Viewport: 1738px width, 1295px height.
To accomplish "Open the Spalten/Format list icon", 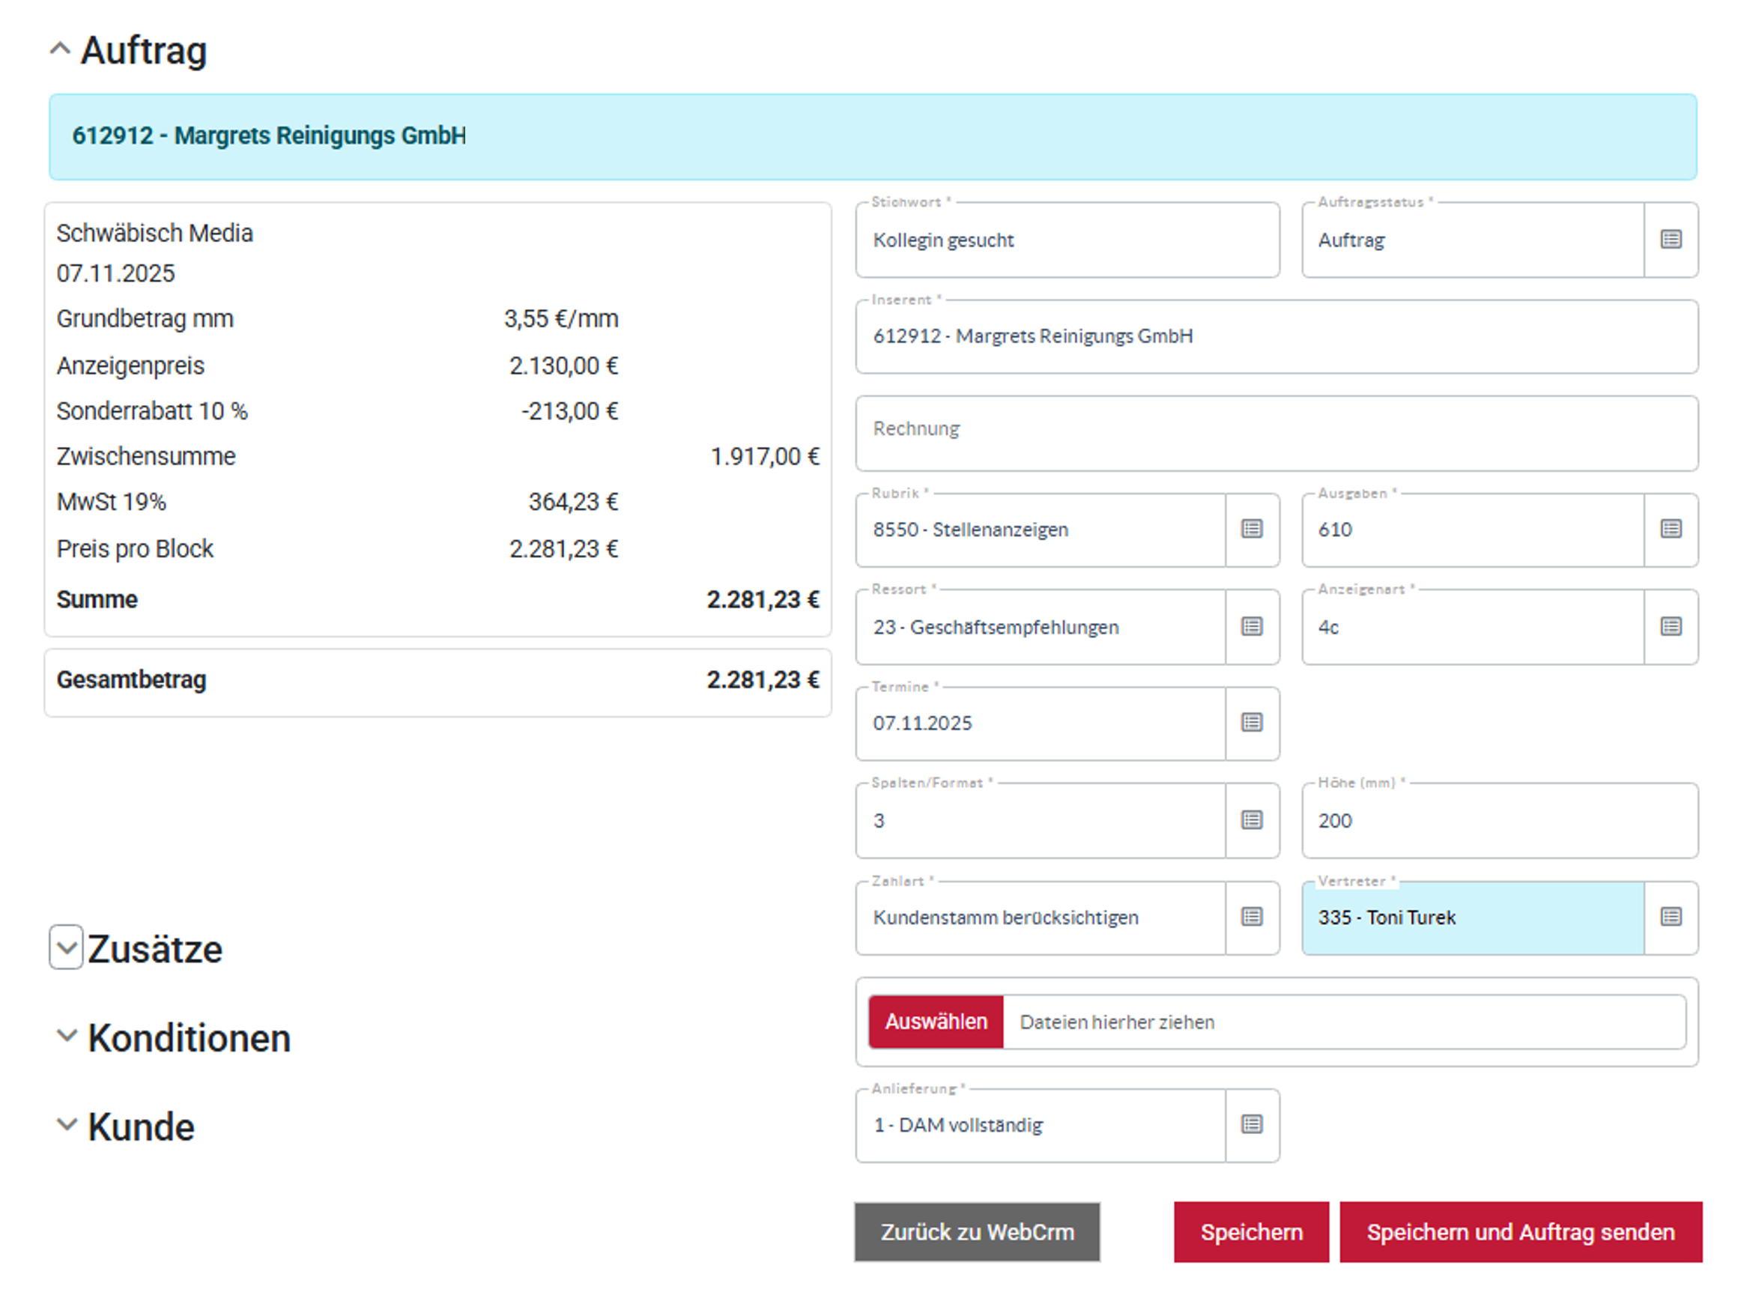I will (1251, 820).
